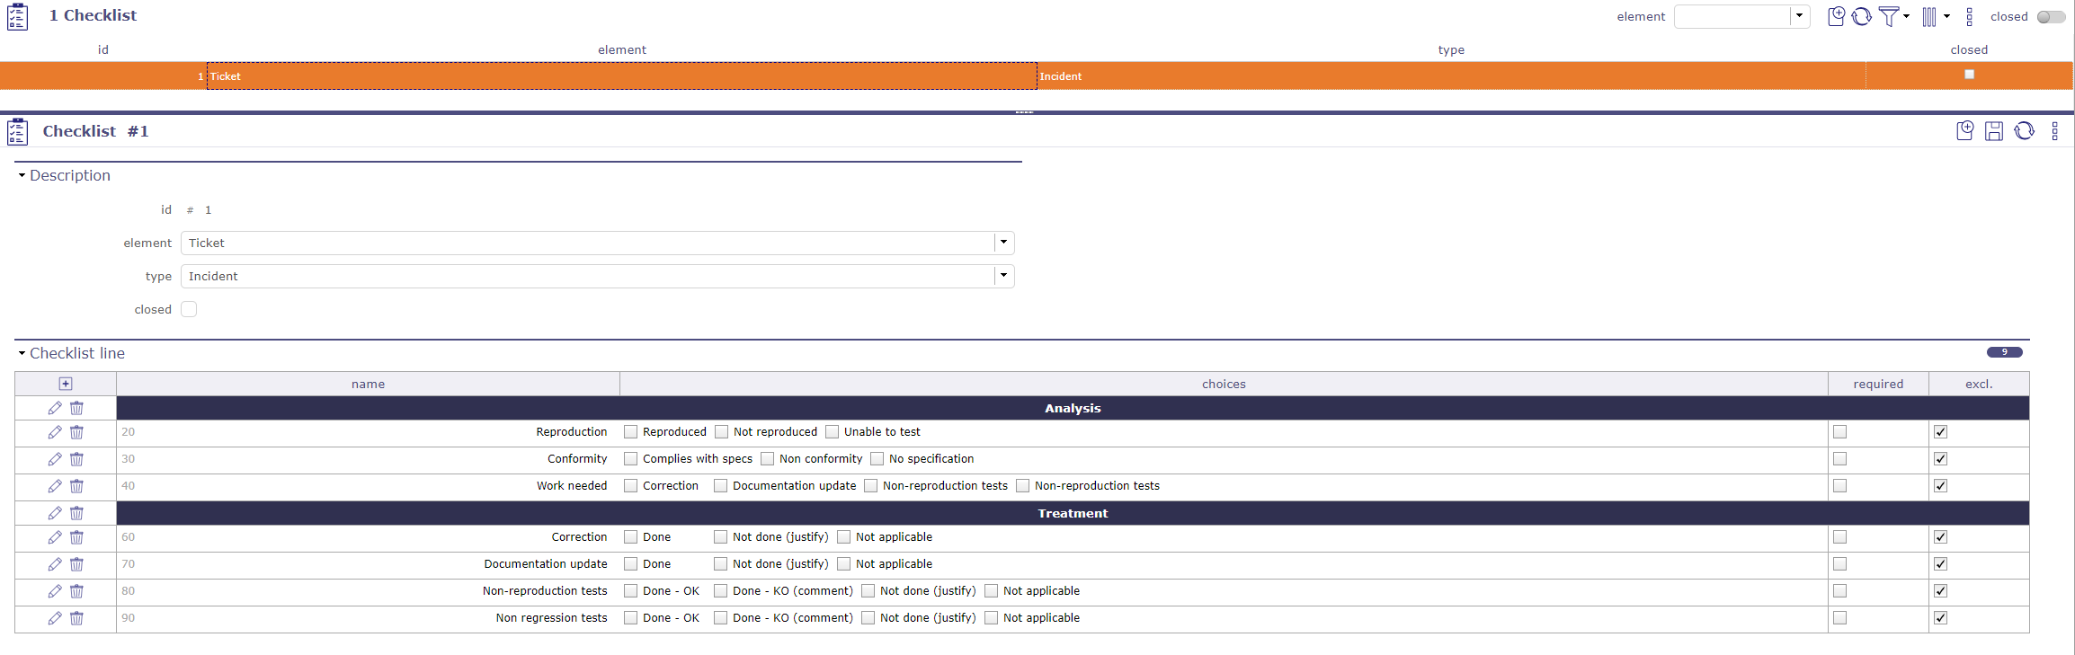Open the element Ticket dropdown
Image resolution: width=2075 pixels, height=655 pixels.
(x=1004, y=243)
